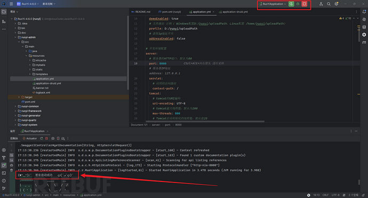368x198 pixels.
Task: Open the Problems tool window icon
Action: pyautogui.click(x=4, y=180)
